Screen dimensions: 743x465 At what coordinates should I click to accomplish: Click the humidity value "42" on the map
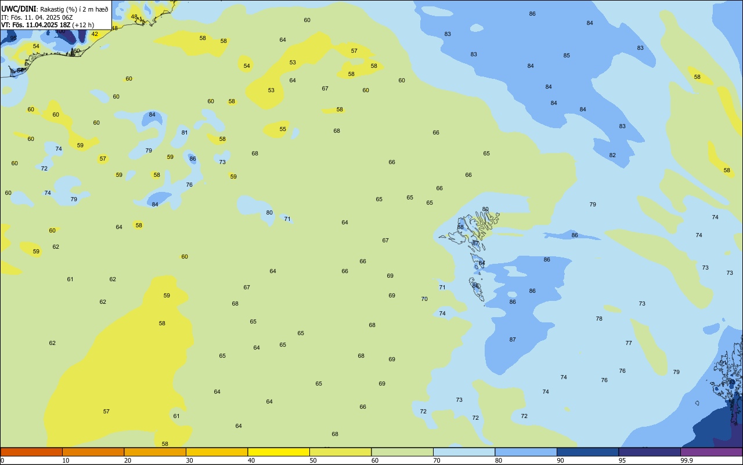[95, 34]
